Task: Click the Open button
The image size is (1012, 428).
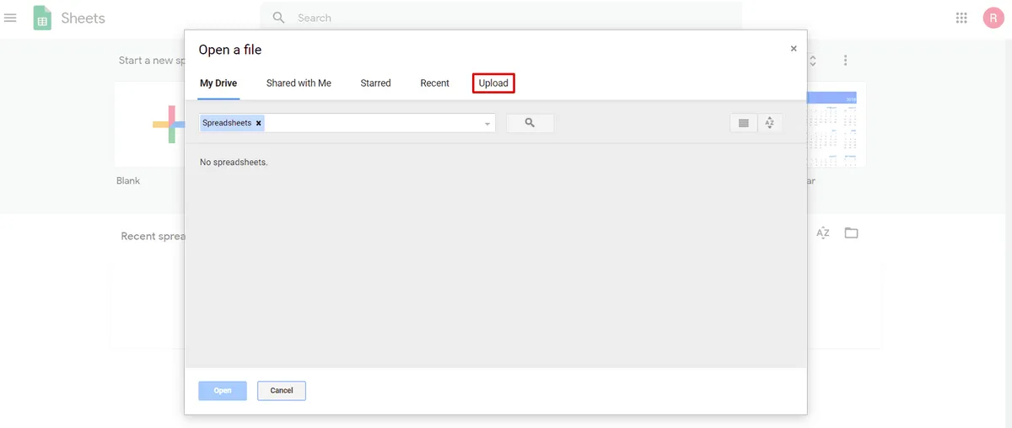Action: pyautogui.click(x=223, y=391)
